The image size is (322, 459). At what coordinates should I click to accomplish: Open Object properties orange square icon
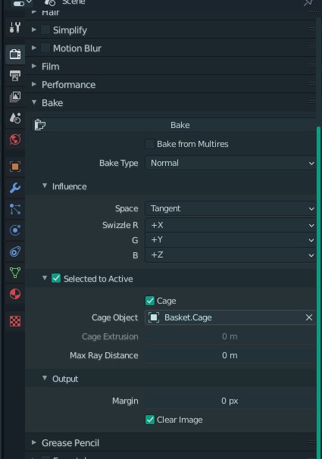15,167
